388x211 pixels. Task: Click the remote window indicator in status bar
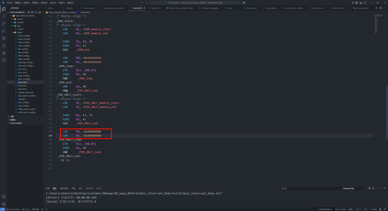pyautogui.click(x=3, y=209)
